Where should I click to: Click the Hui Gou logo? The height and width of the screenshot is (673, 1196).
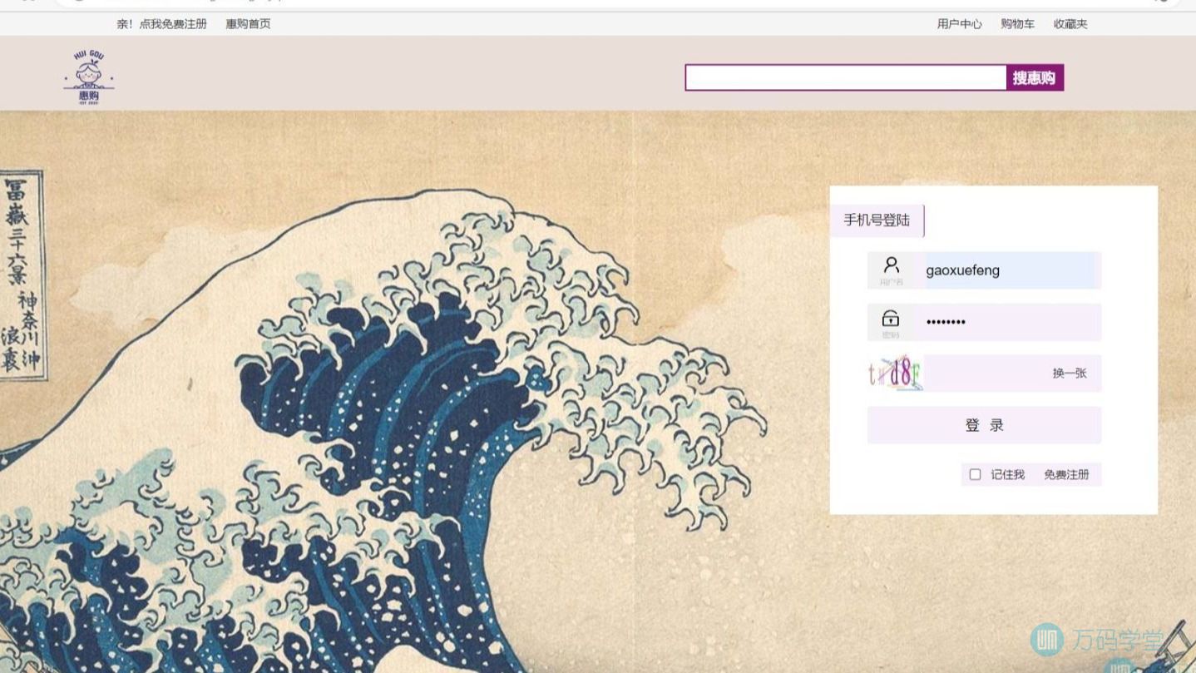[x=89, y=77]
